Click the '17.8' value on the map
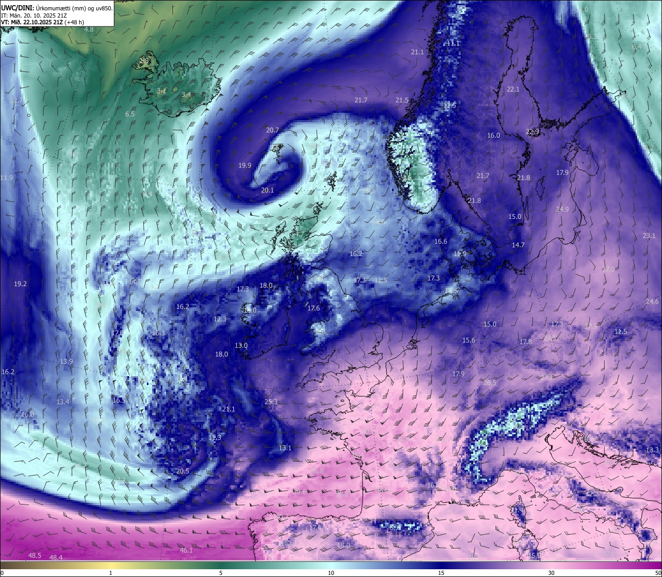The height and width of the screenshot is (577, 662). tap(525, 342)
